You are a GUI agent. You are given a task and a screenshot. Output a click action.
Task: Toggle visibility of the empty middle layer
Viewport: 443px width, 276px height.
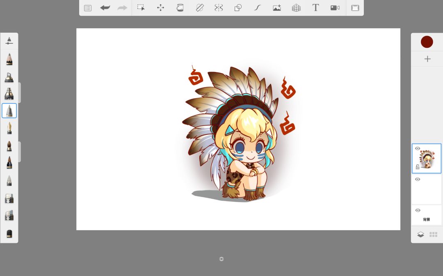click(x=418, y=180)
